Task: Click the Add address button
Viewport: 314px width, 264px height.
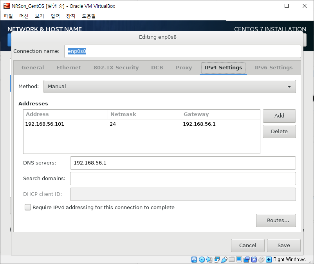Action: (279, 116)
